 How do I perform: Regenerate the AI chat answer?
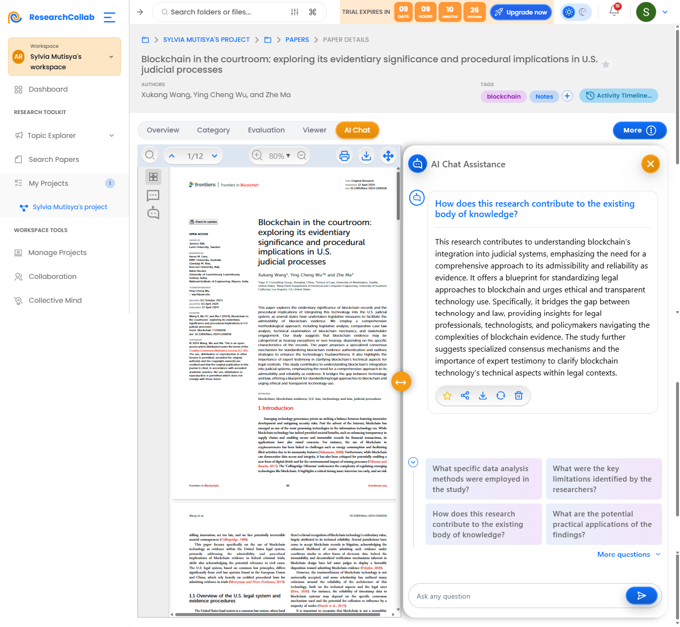501,395
